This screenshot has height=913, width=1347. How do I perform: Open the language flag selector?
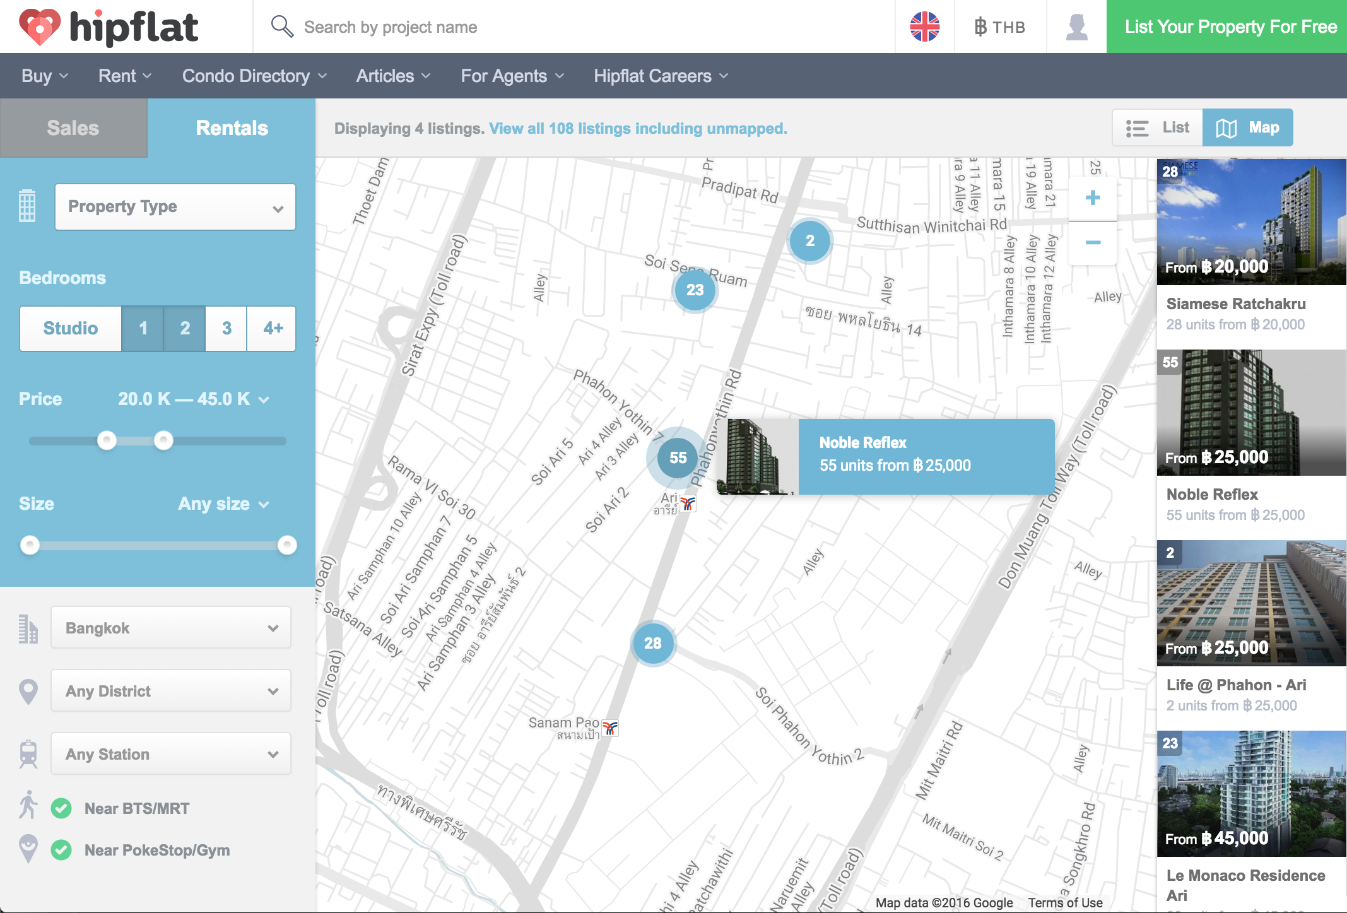[924, 27]
